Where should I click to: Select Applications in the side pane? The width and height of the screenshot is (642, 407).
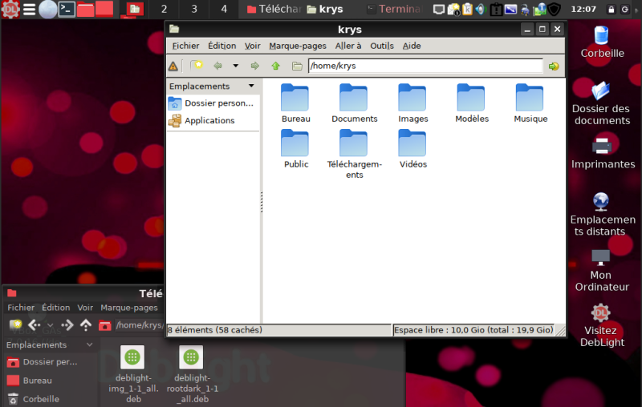[209, 120]
